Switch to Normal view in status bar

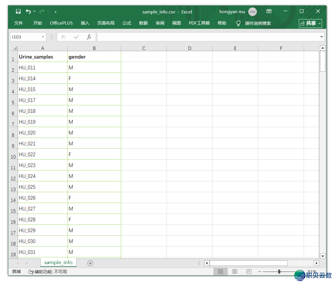point(221,272)
